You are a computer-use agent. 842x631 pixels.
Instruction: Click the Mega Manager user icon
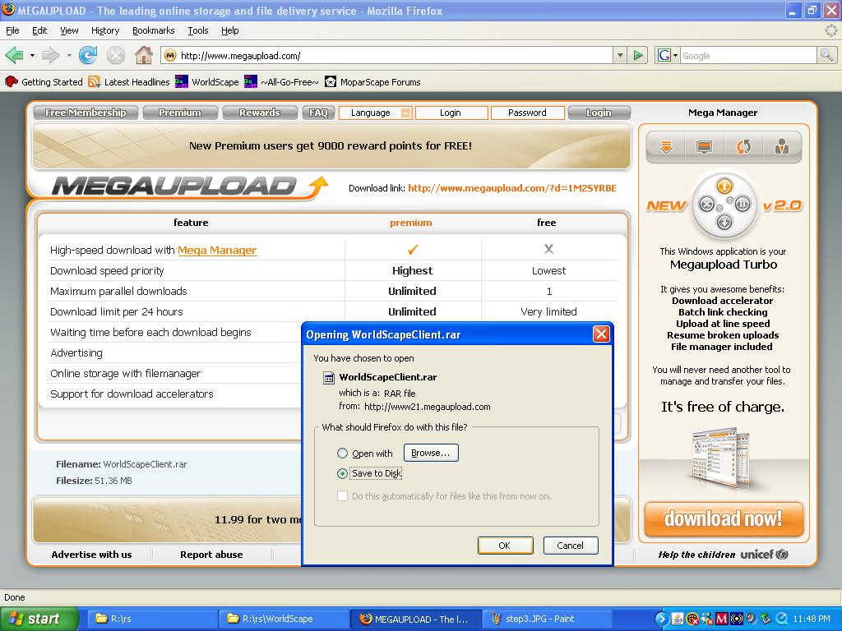[782, 146]
